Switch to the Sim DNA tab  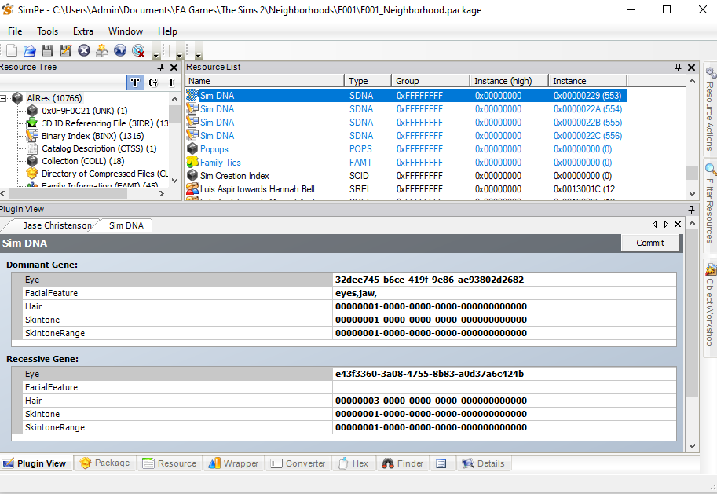coord(126,225)
